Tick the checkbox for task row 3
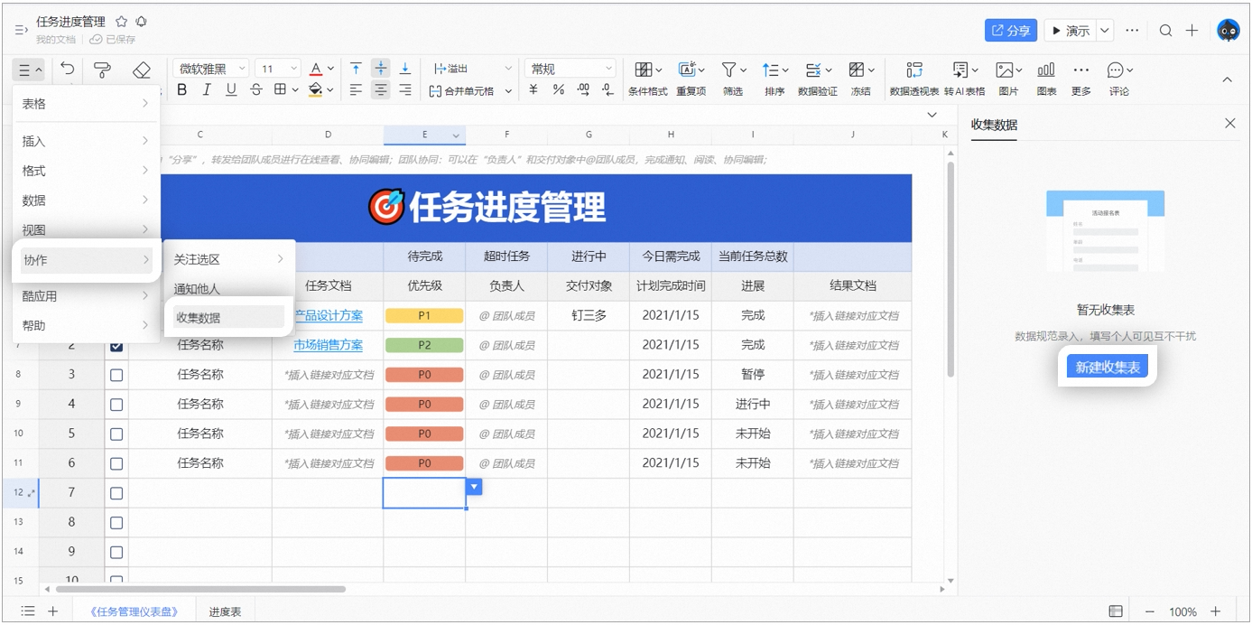This screenshot has width=1252, height=625. point(116,375)
